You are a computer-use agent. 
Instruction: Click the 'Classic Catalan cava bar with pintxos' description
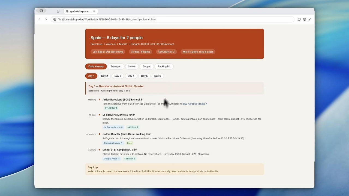point(156,154)
